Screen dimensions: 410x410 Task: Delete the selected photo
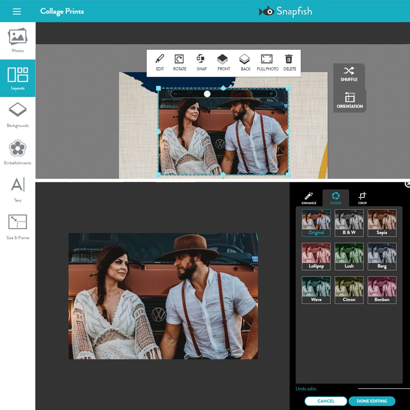[289, 63]
